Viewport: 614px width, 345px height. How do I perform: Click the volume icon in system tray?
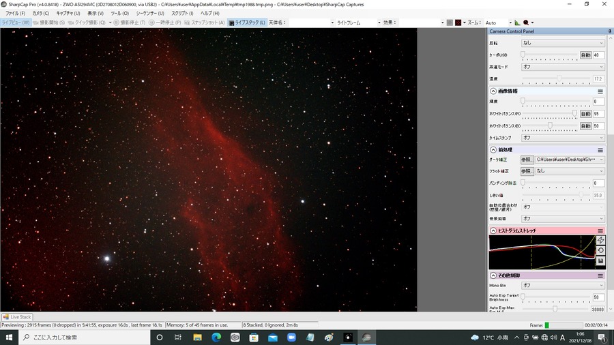click(553, 337)
